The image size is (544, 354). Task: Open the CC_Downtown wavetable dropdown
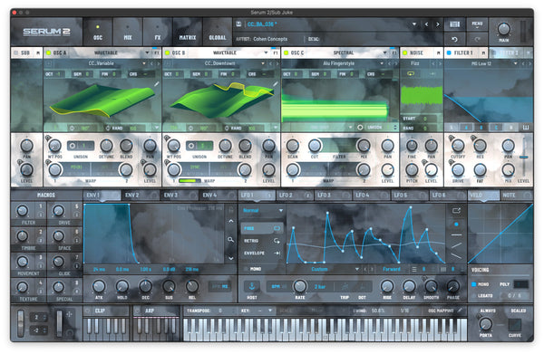263,63
